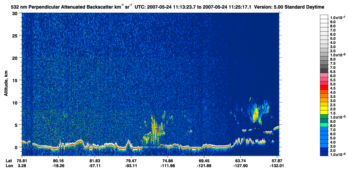Click longitude value "-57.11"
This screenshot has height=179, width=348.
click(x=95, y=166)
